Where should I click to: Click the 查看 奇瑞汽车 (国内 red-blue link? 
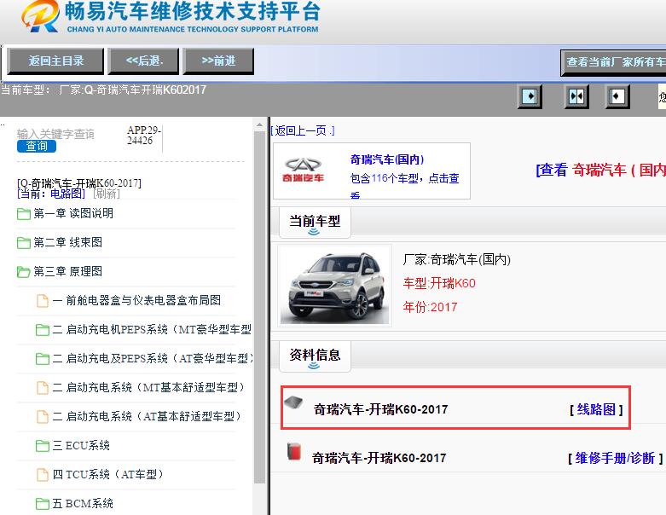(x=600, y=170)
